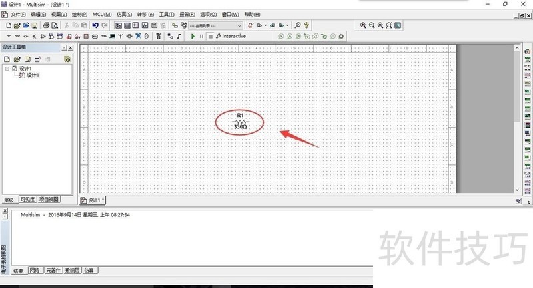This screenshot has height=288, width=533.
Task: Switch to 敷铜层 spreadsheet tab
Action: click(x=72, y=270)
